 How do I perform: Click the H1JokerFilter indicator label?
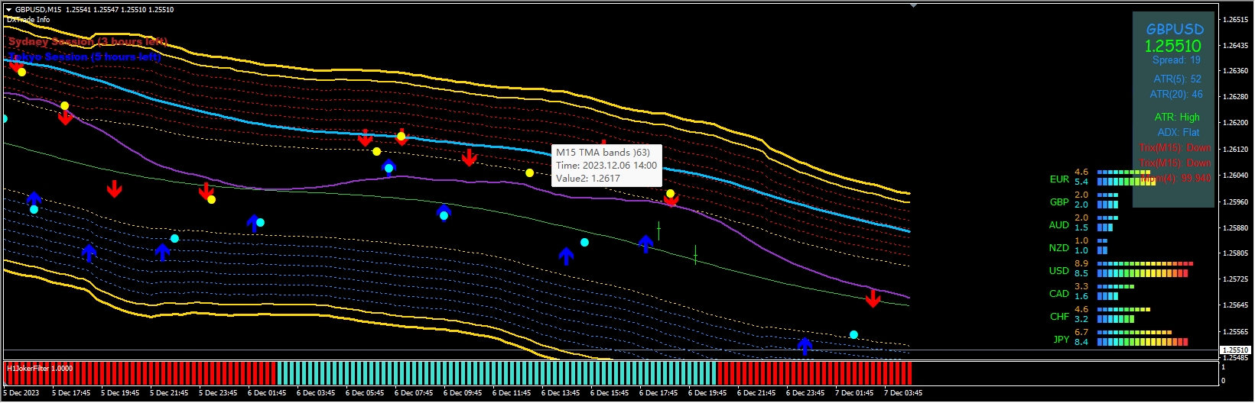[x=40, y=369]
